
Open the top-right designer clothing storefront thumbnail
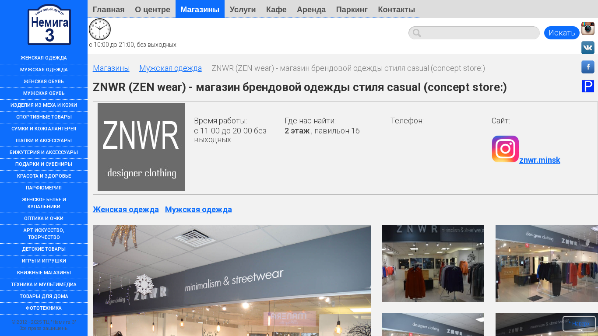[x=547, y=263]
